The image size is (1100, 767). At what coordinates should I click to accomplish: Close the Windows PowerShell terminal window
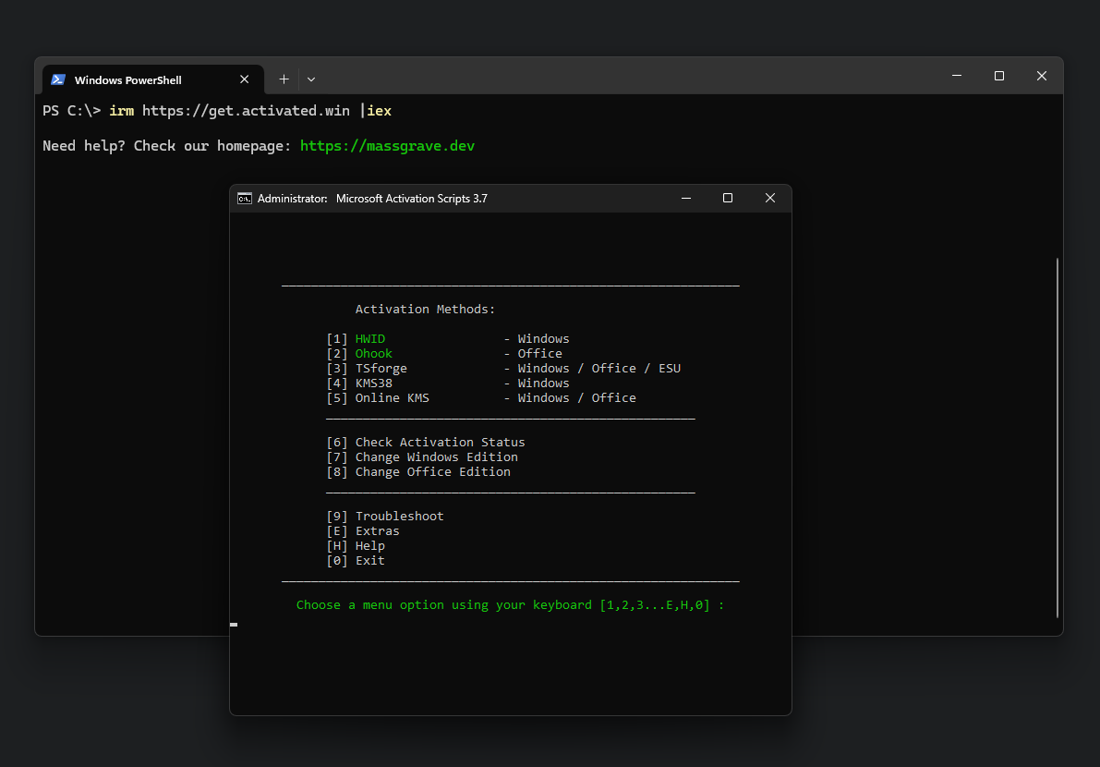[x=1042, y=76]
